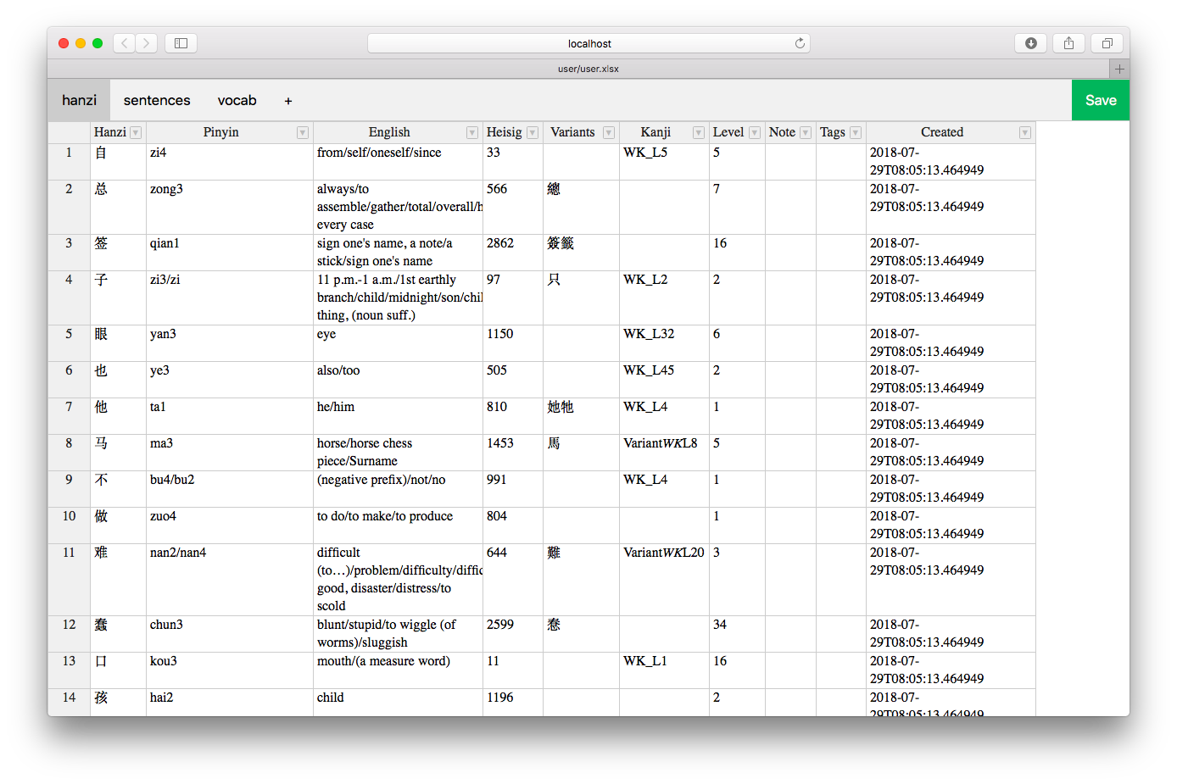Open the Heisig column filter arrow

[533, 133]
